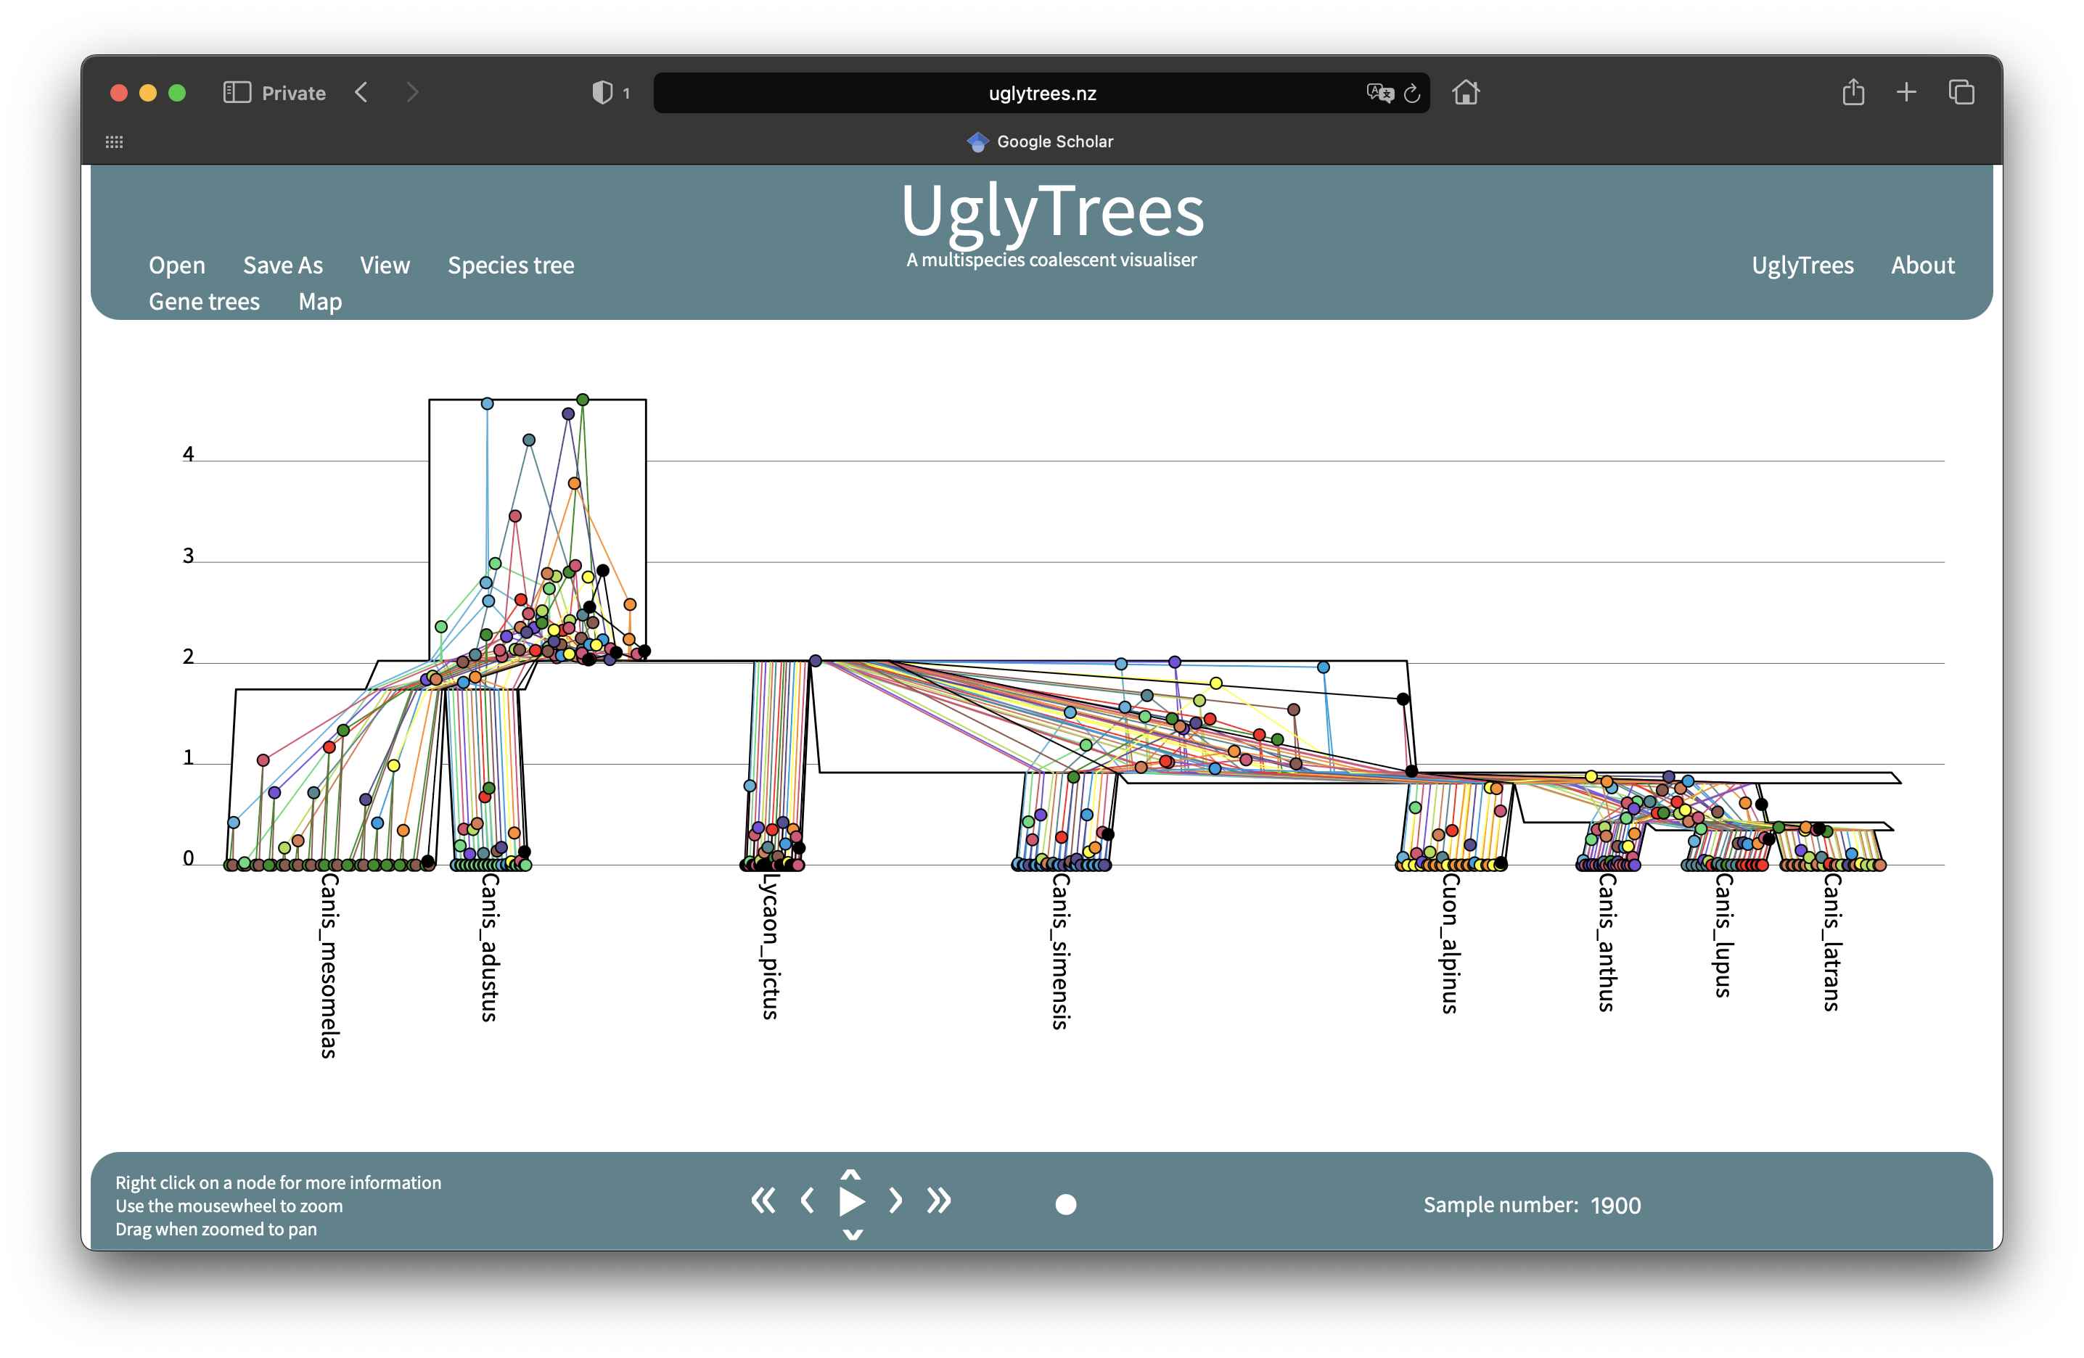Open the Gene trees menu

(x=204, y=301)
